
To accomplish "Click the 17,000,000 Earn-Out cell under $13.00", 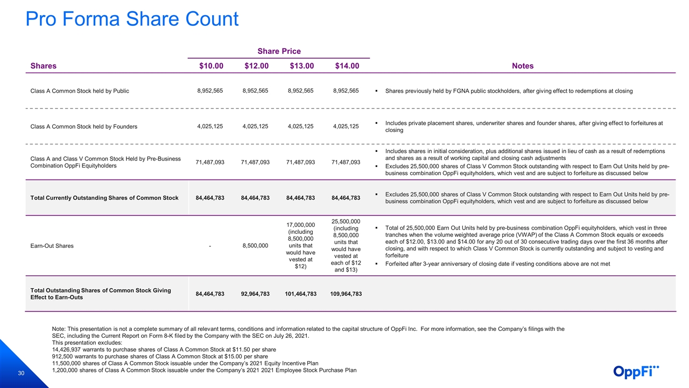I will point(301,245).
